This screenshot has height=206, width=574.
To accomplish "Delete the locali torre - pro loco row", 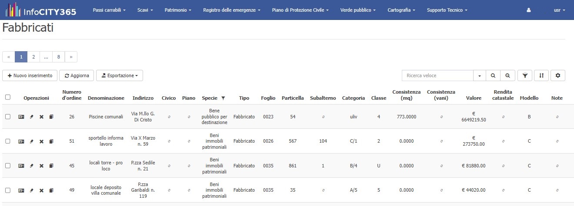I will [x=41, y=166].
